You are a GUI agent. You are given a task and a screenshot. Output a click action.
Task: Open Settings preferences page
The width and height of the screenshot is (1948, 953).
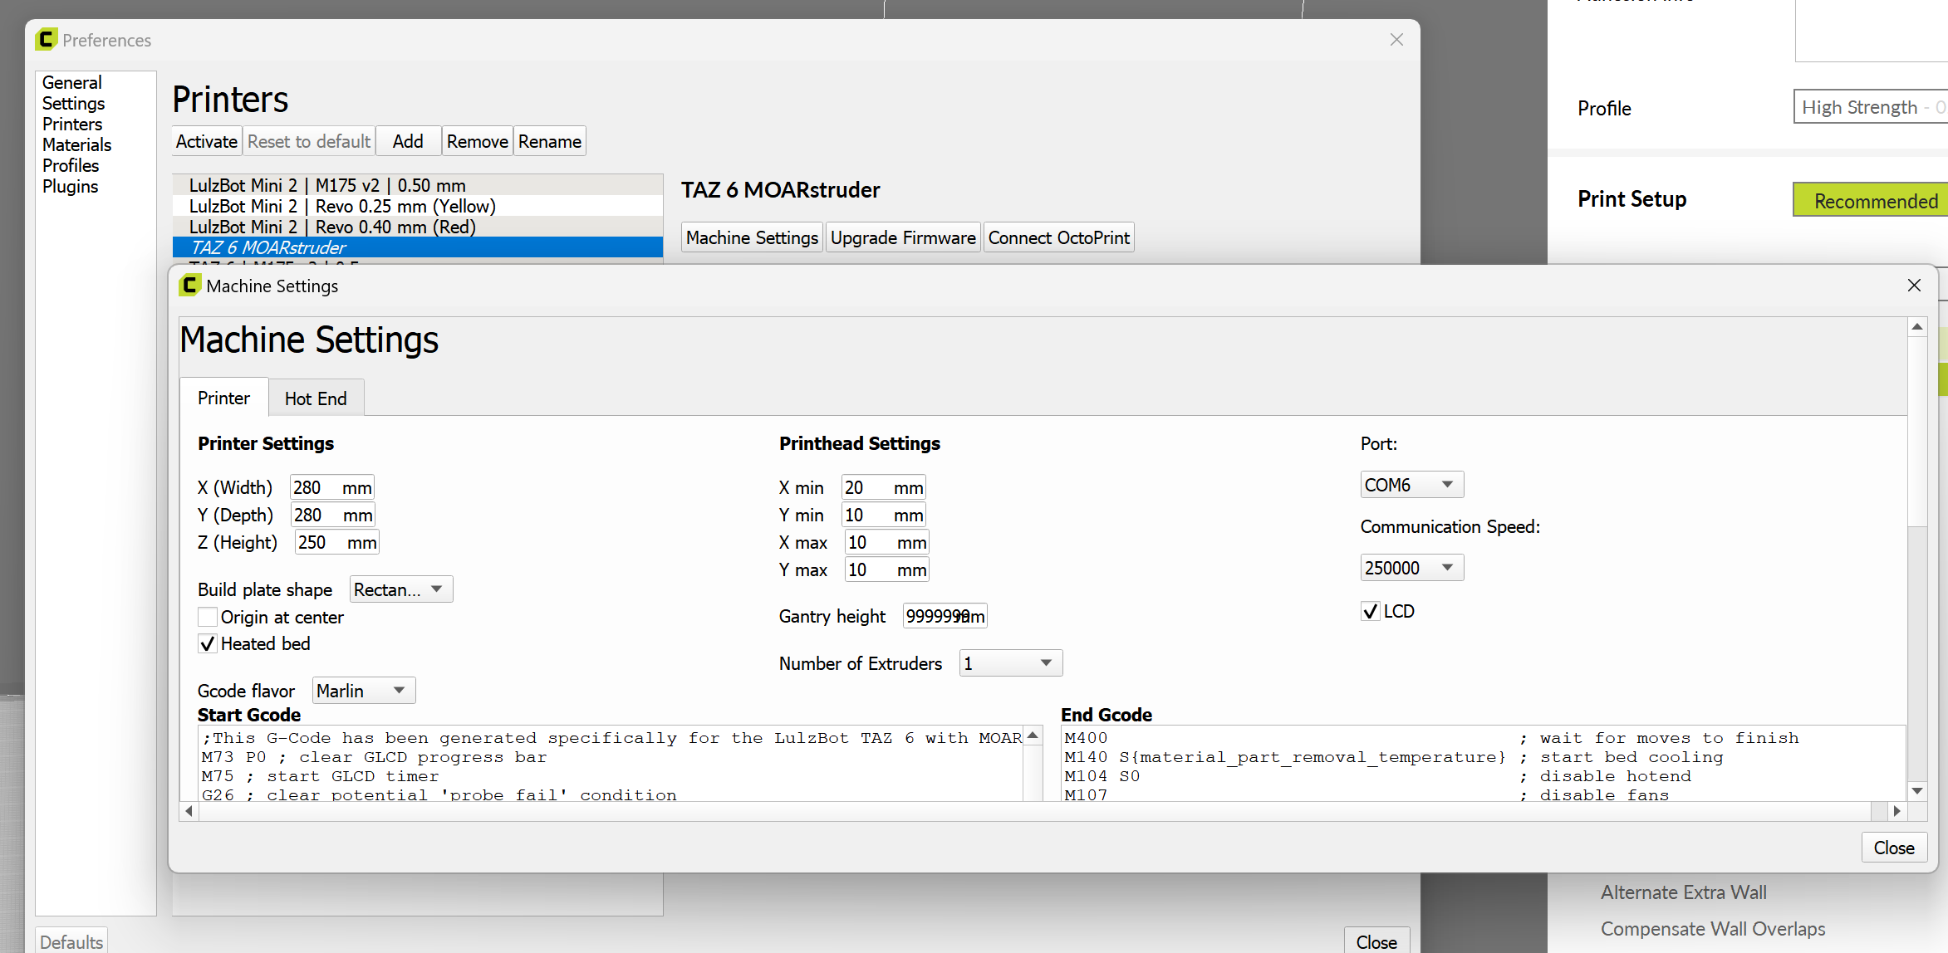[x=74, y=103]
